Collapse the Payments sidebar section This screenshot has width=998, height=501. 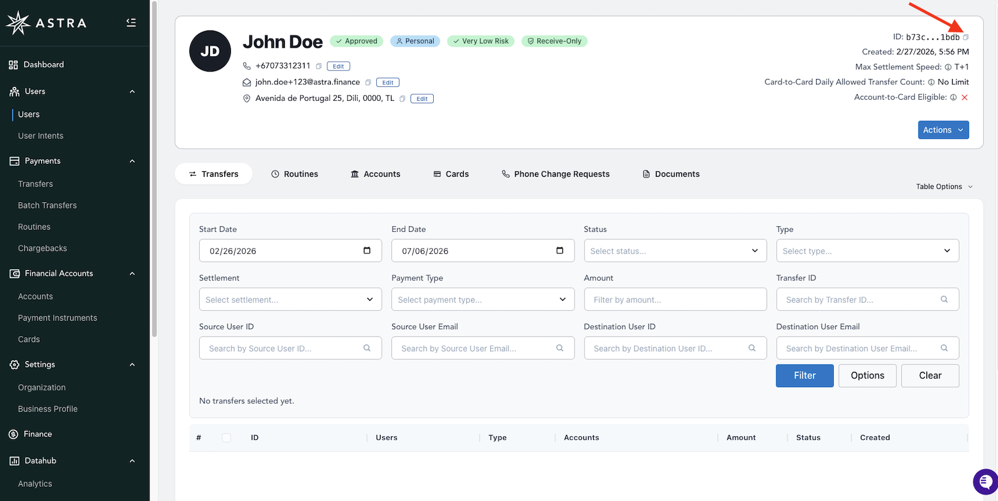point(132,161)
